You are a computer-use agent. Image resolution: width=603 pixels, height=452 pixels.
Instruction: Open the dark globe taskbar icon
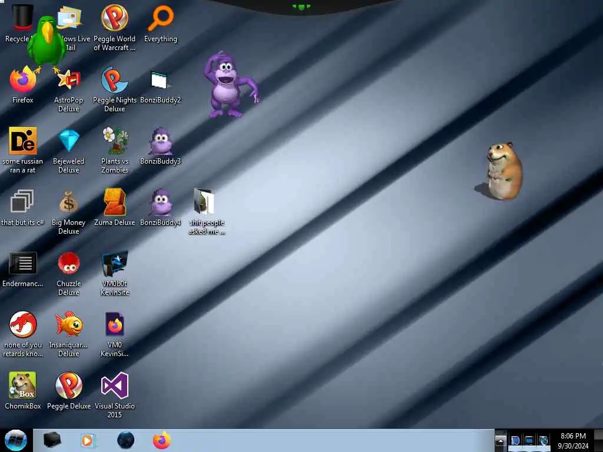126,440
